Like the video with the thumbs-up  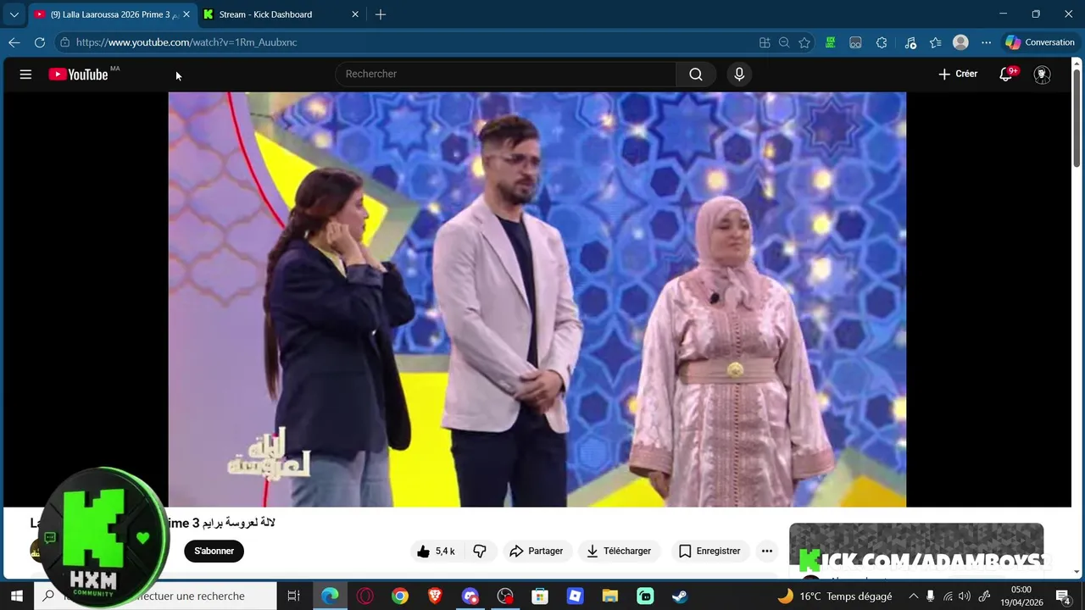pyautogui.click(x=436, y=551)
